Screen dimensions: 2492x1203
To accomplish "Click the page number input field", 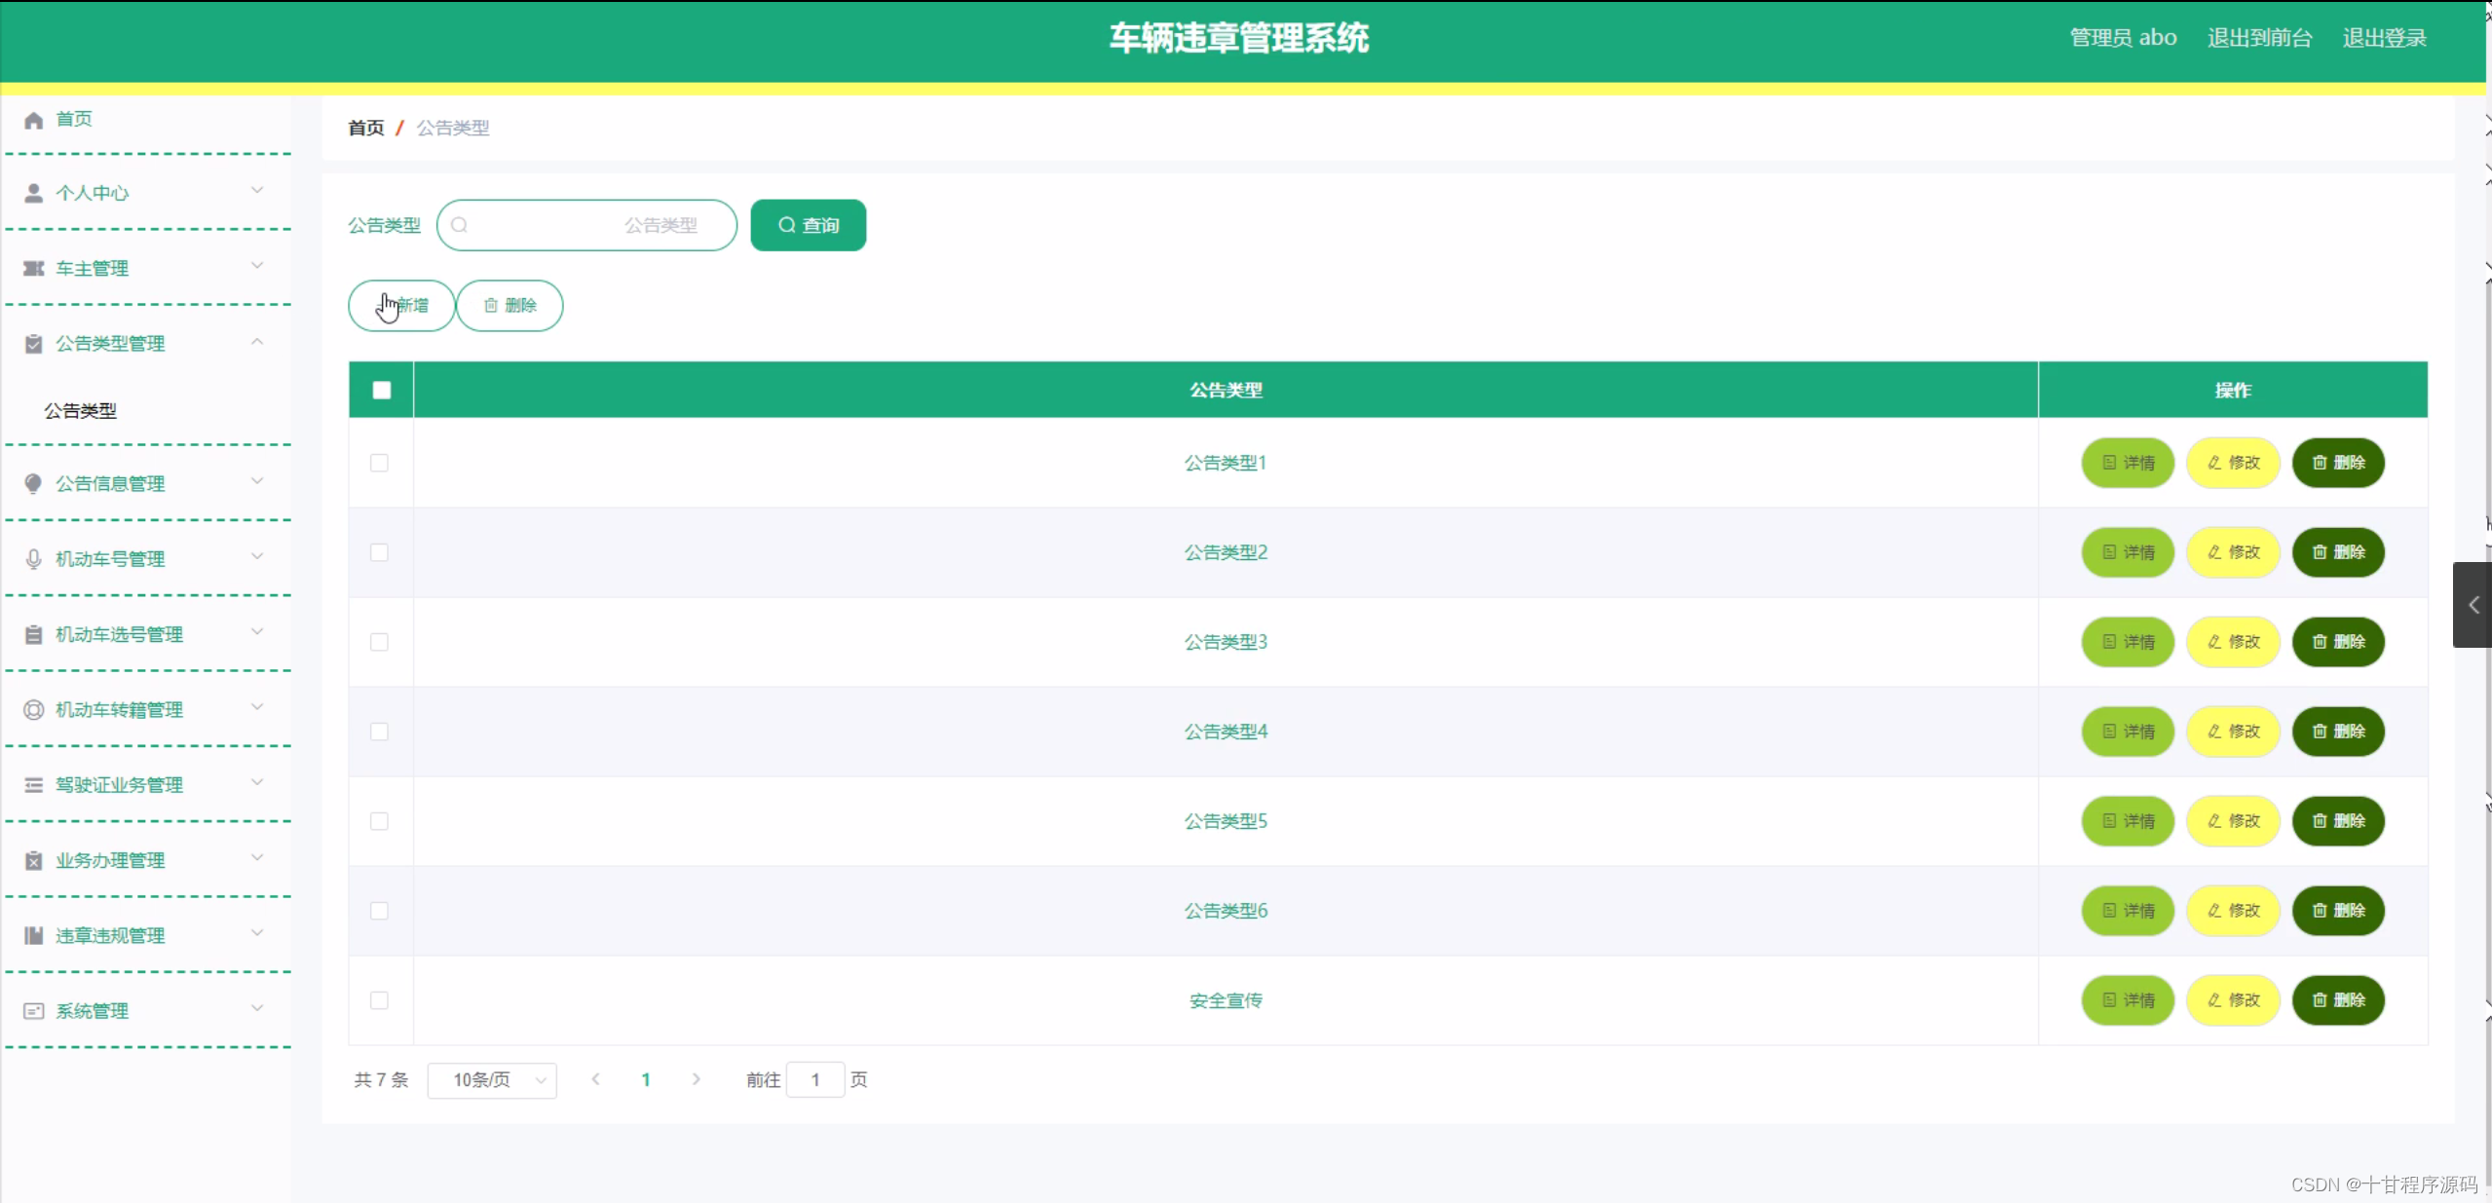I will (x=814, y=1080).
